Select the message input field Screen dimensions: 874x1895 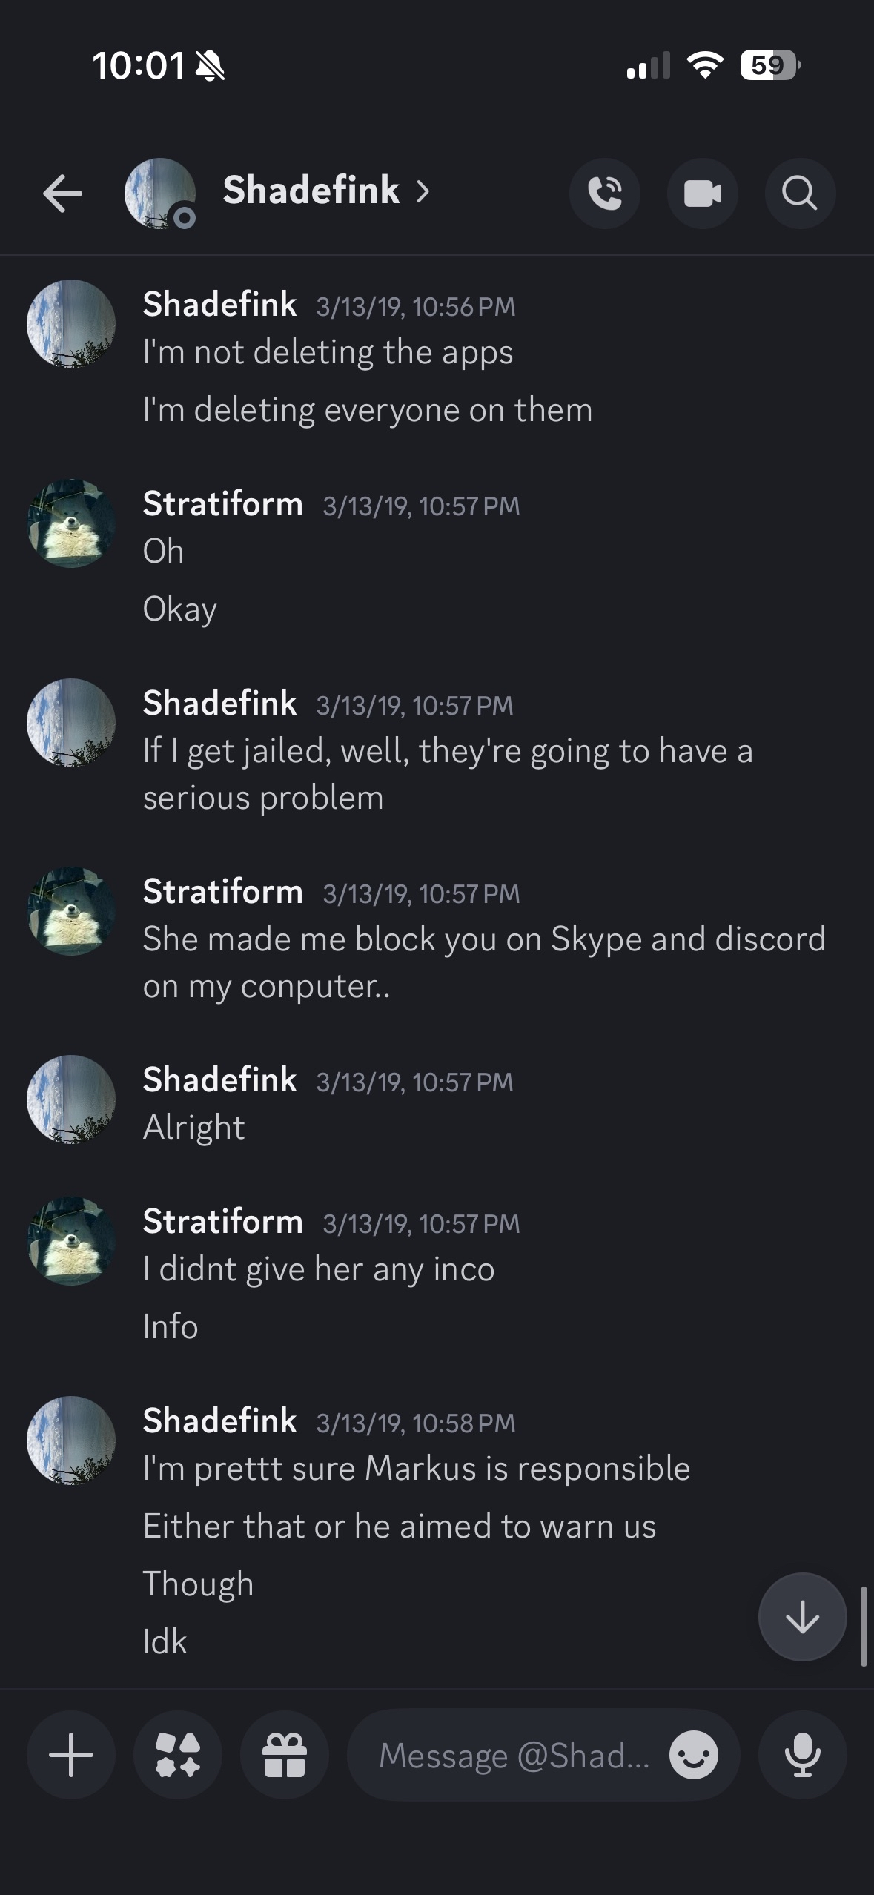coord(512,1755)
